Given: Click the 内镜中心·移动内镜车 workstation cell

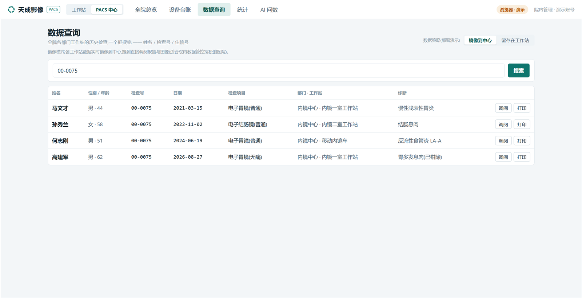Looking at the screenshot, I should (x=322, y=141).
